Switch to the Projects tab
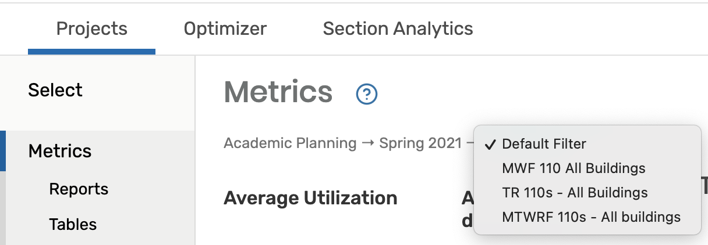The image size is (708, 245). click(91, 28)
